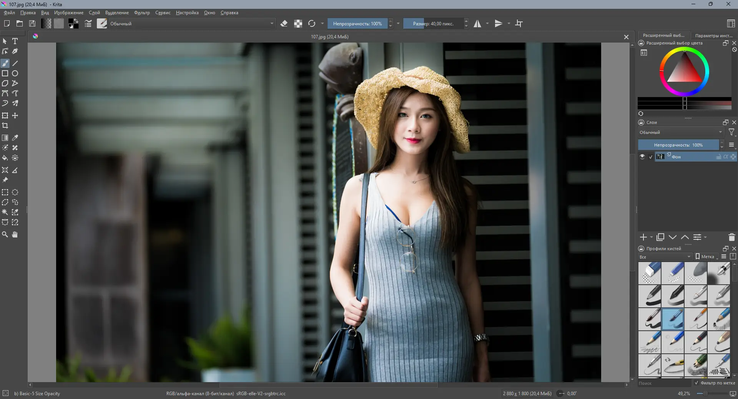Click the horizontal mirror tool icon
Screen dimensions: 738x399
point(477,23)
